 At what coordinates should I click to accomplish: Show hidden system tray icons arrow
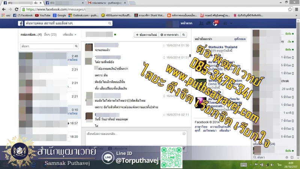(251, 165)
